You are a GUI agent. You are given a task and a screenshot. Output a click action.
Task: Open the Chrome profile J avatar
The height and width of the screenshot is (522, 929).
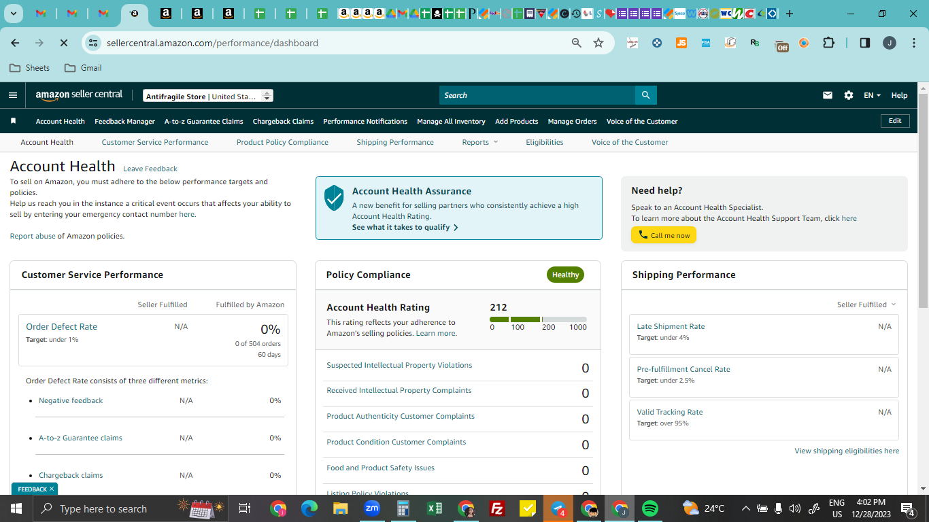coord(890,43)
